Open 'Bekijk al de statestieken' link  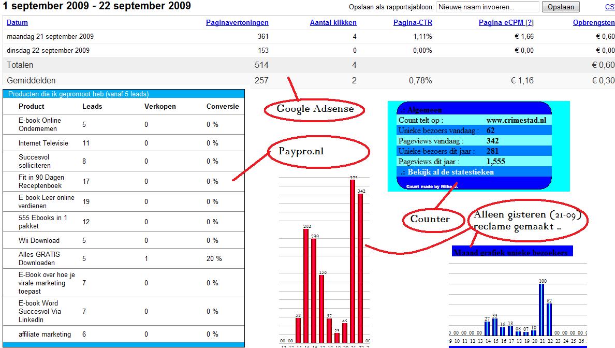tap(451, 172)
